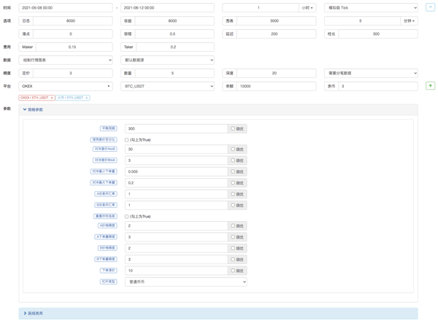Click the green plus add-platform button
Image resolution: width=438 pixels, height=324 pixels.
click(430, 86)
